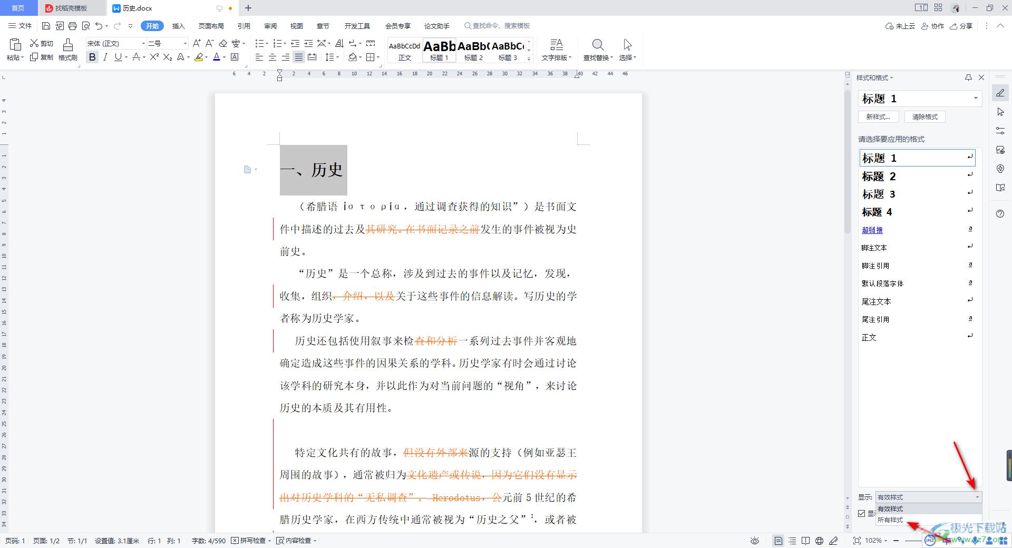Open Print Preview from quick toolbar

pyautogui.click(x=85, y=26)
